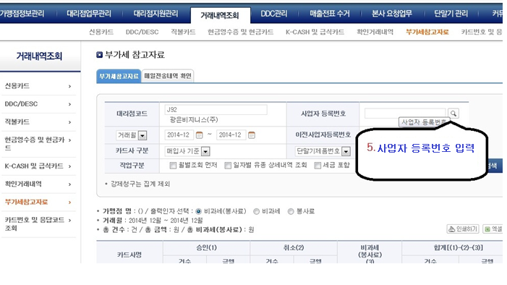
Task: Open the 대리점업무관리 top menu
Action: 89,14
